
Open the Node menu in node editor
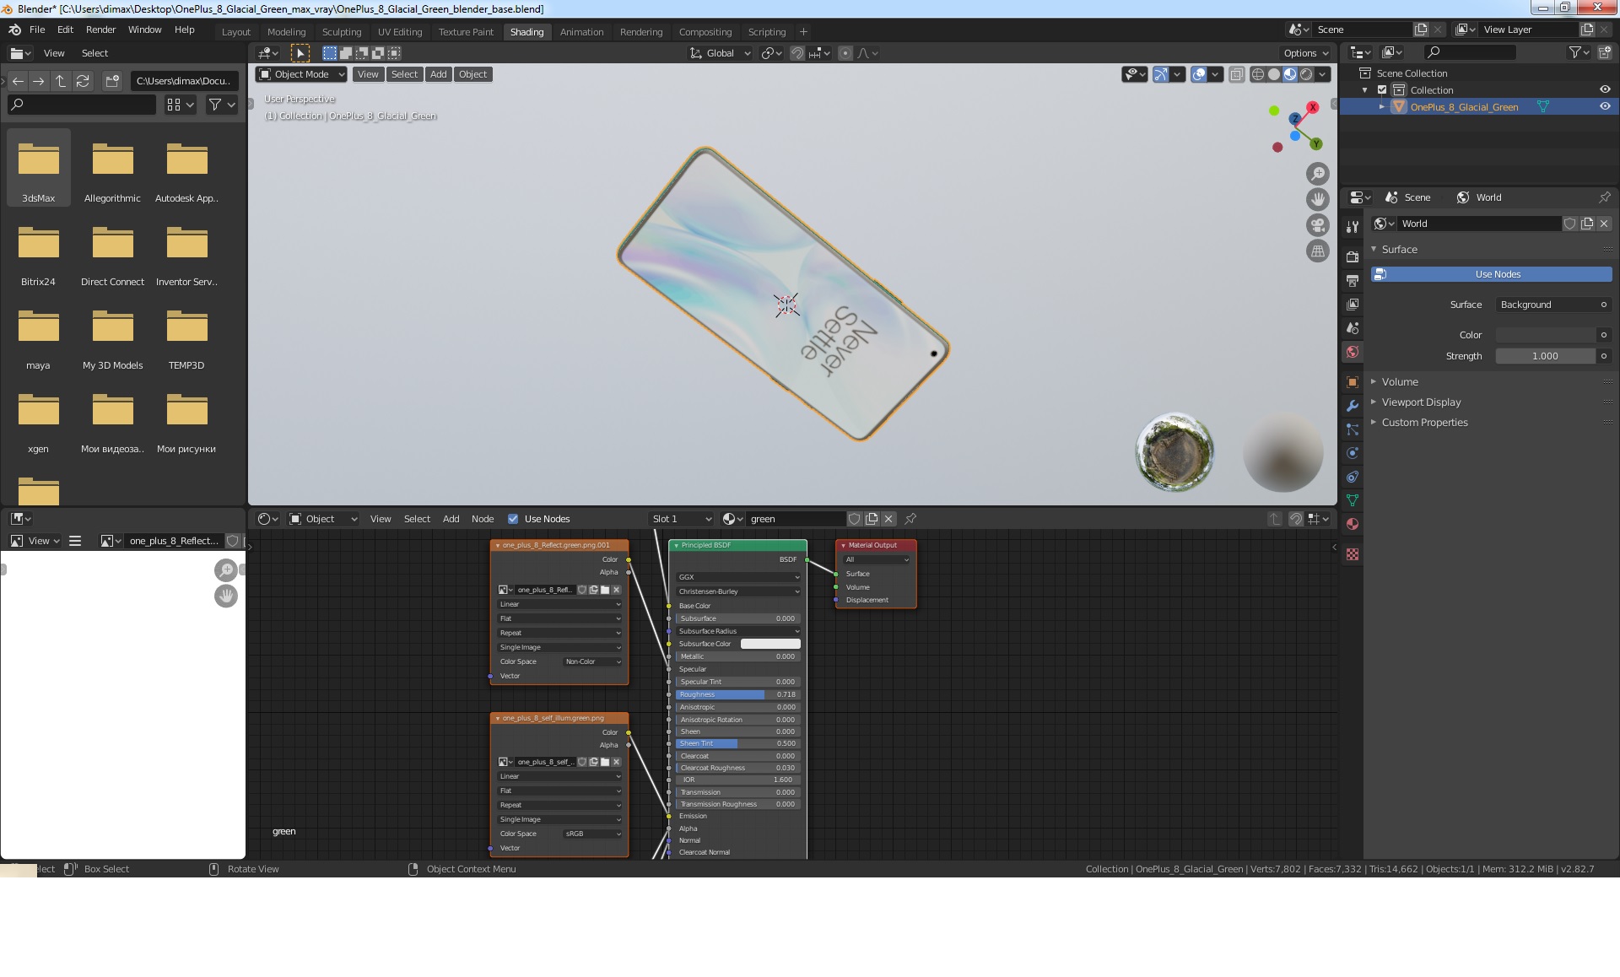pyautogui.click(x=483, y=519)
